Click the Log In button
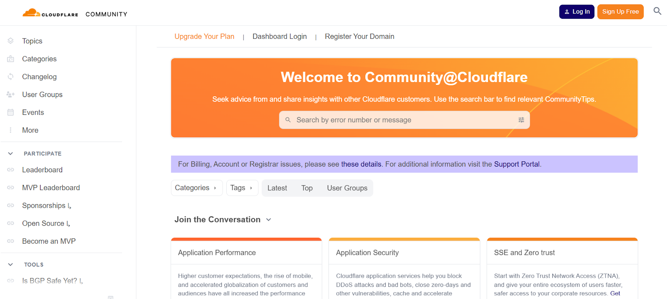Image resolution: width=667 pixels, height=299 pixels. coord(577,12)
